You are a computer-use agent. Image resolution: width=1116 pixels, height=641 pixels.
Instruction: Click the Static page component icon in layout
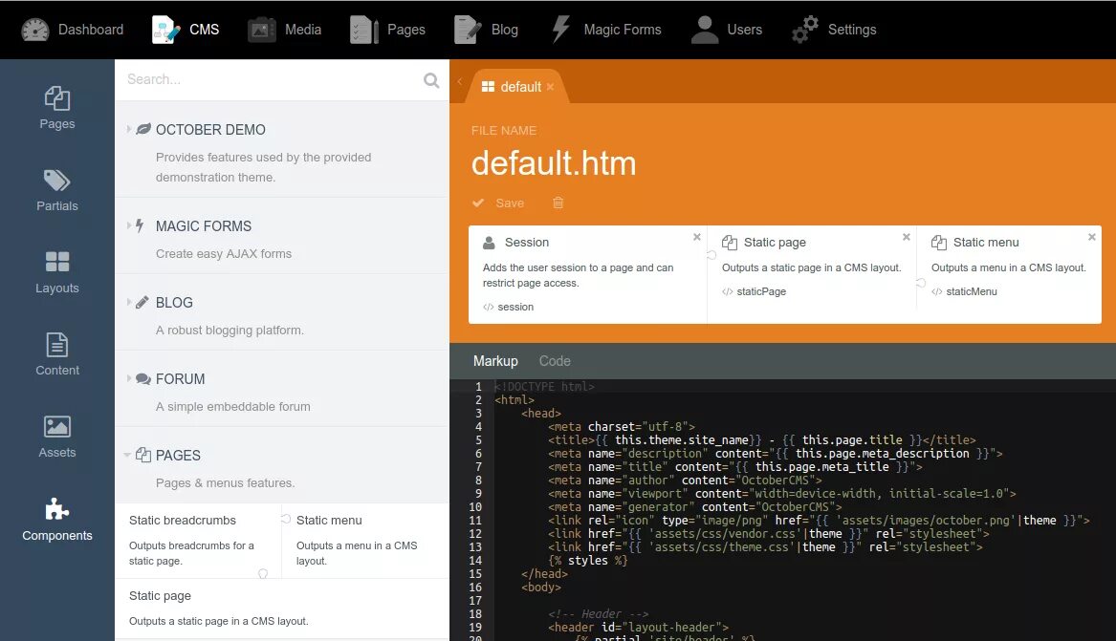pyautogui.click(x=730, y=243)
